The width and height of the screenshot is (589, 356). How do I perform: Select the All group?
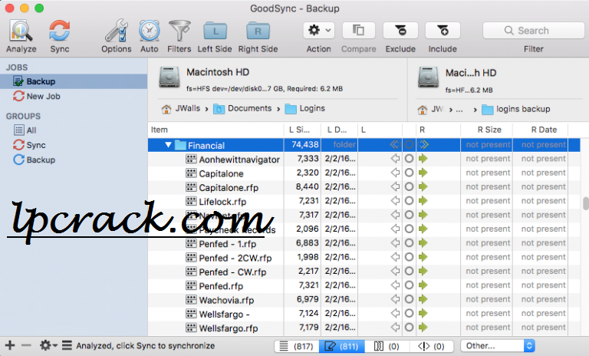[x=25, y=130]
